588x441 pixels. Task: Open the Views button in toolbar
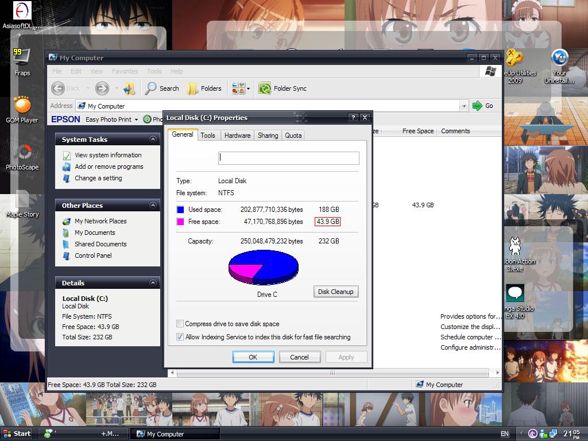(238, 88)
